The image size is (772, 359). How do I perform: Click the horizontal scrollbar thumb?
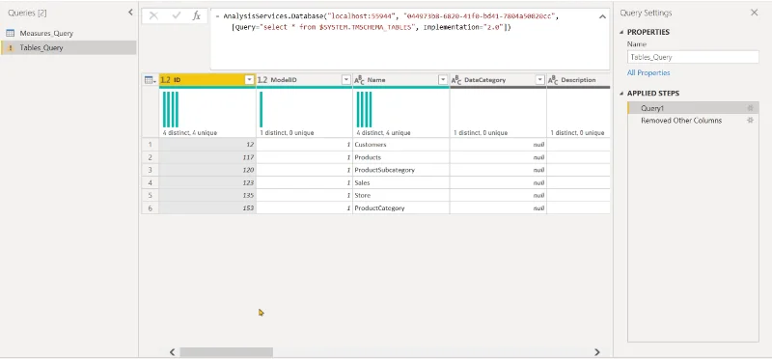pos(226,352)
